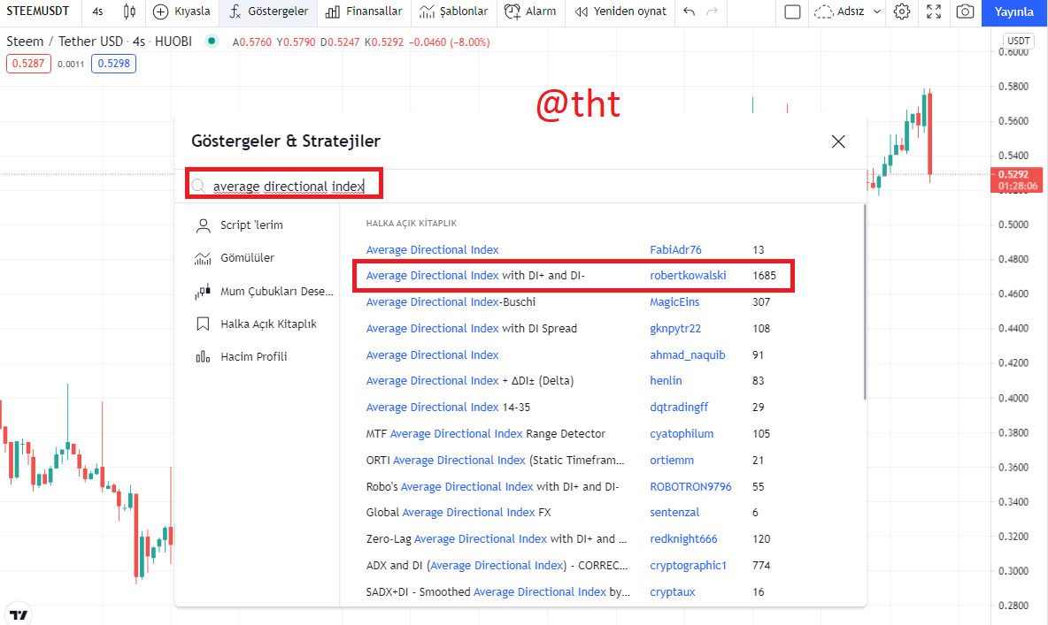The image size is (1048, 625).
Task: Undo the last chart action
Action: 690,11
